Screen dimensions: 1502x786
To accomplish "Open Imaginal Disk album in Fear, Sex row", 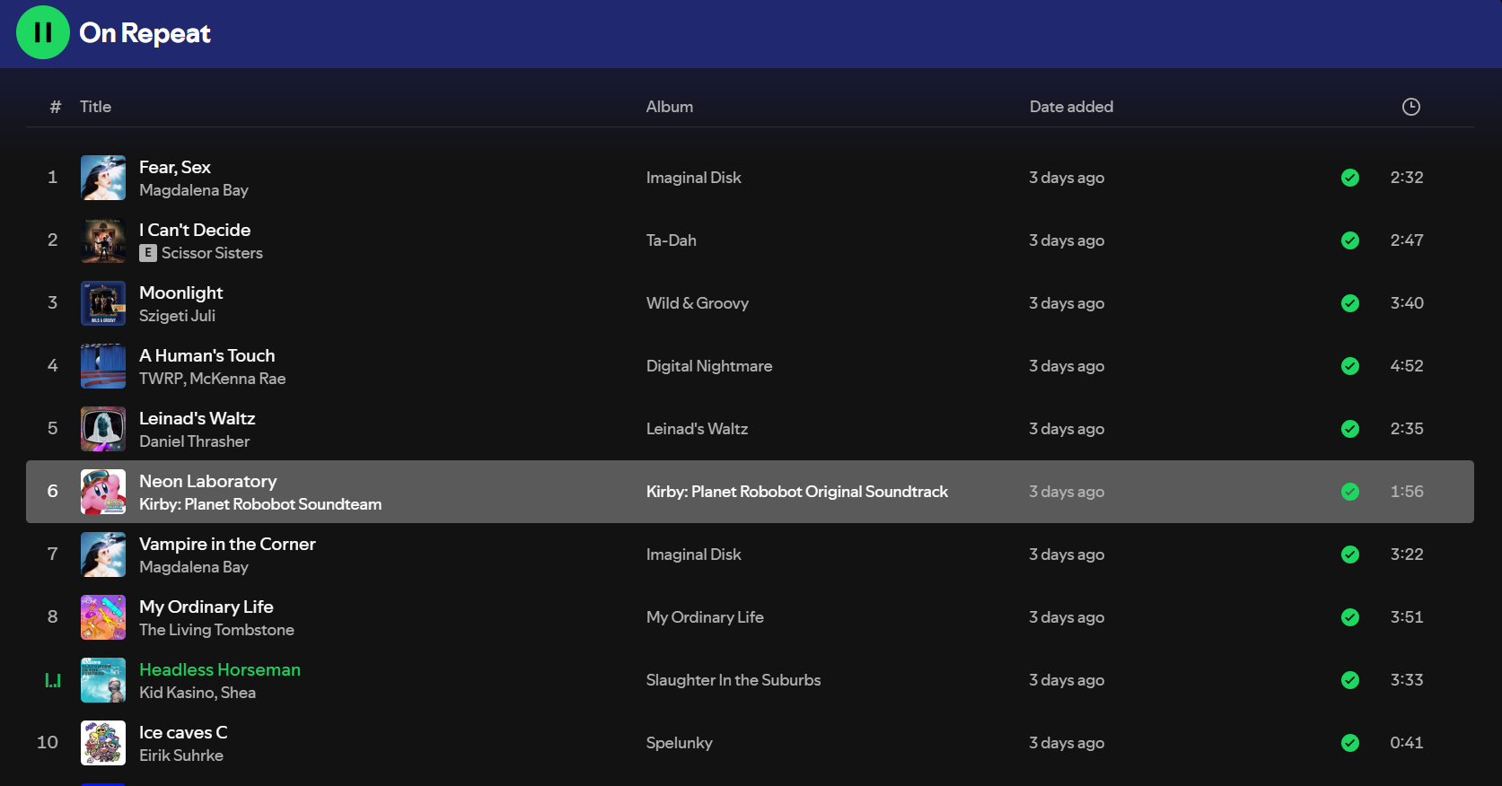I will pos(694,178).
